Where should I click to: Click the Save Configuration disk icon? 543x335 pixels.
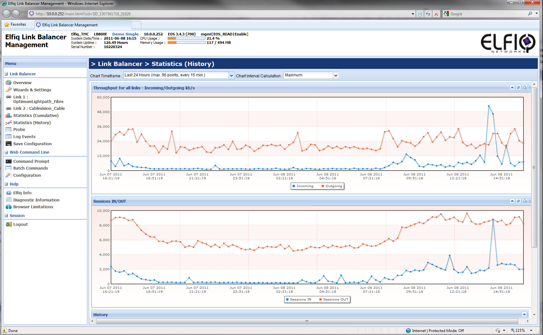point(8,144)
